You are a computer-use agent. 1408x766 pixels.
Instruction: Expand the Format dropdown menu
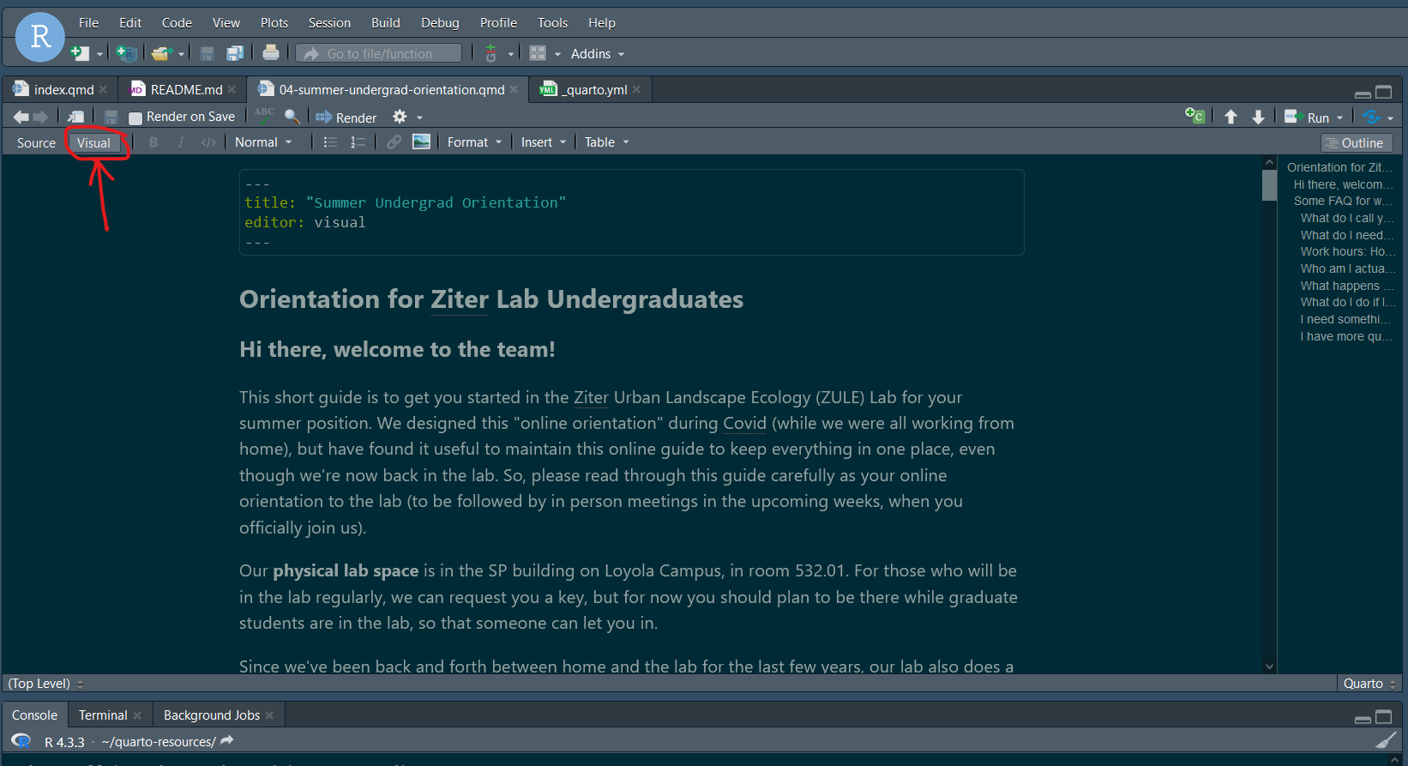(474, 142)
